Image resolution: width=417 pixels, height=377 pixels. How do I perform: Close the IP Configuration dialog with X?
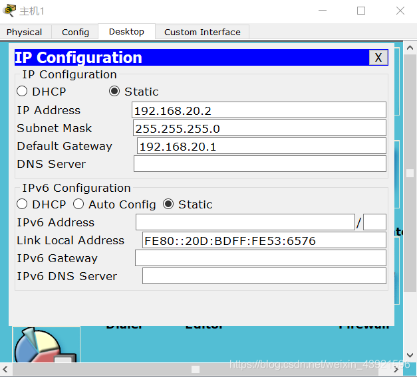point(378,57)
